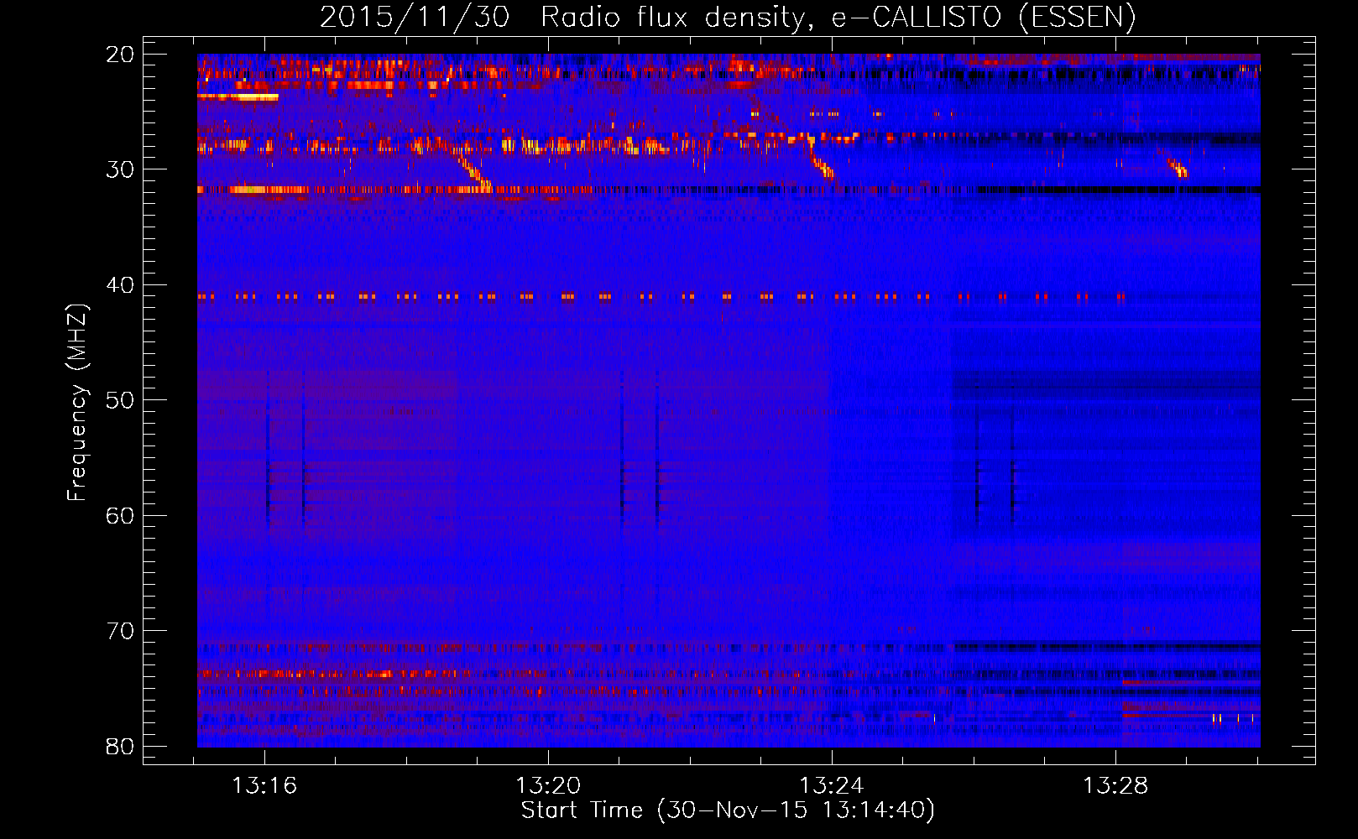Click the Frequency (MHZ) axis label
Screen dimensions: 1358x839
[77, 404]
